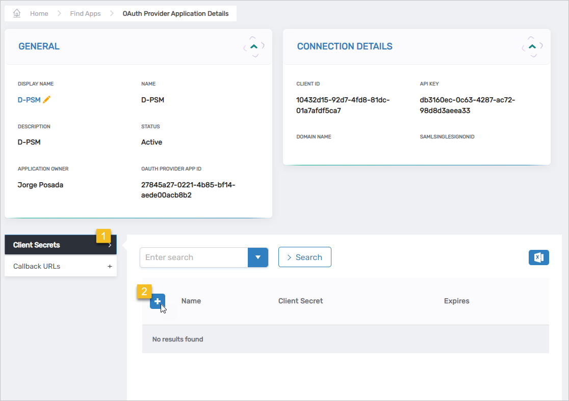The width and height of the screenshot is (569, 401).
Task: Navigate to Find Apps breadcrumb
Action: coord(85,14)
